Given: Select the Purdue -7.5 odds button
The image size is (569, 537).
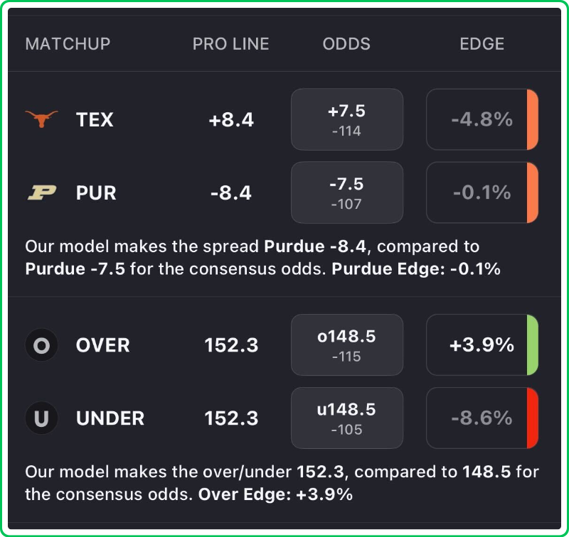Looking at the screenshot, I should (x=346, y=192).
